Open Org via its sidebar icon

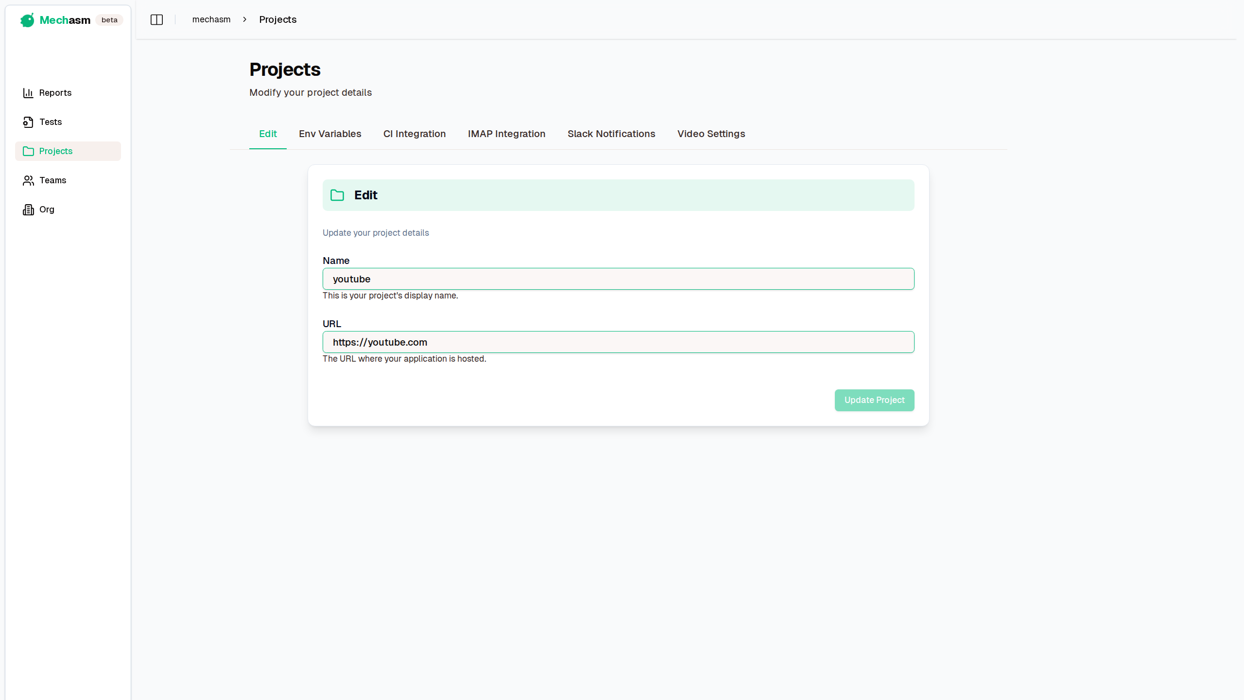coord(28,210)
